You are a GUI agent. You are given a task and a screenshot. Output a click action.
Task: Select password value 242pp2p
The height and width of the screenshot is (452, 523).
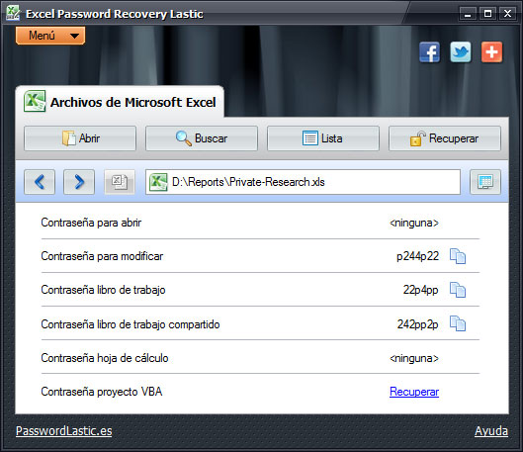pyautogui.click(x=417, y=324)
